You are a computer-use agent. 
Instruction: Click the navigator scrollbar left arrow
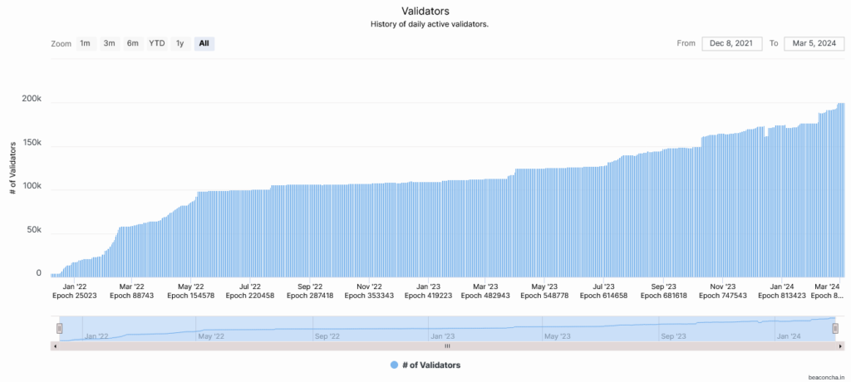coord(54,345)
